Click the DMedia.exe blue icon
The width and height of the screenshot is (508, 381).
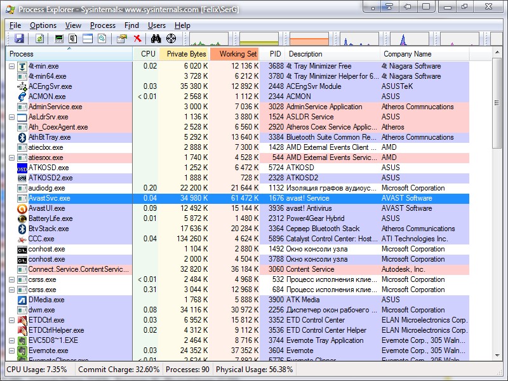[22, 300]
